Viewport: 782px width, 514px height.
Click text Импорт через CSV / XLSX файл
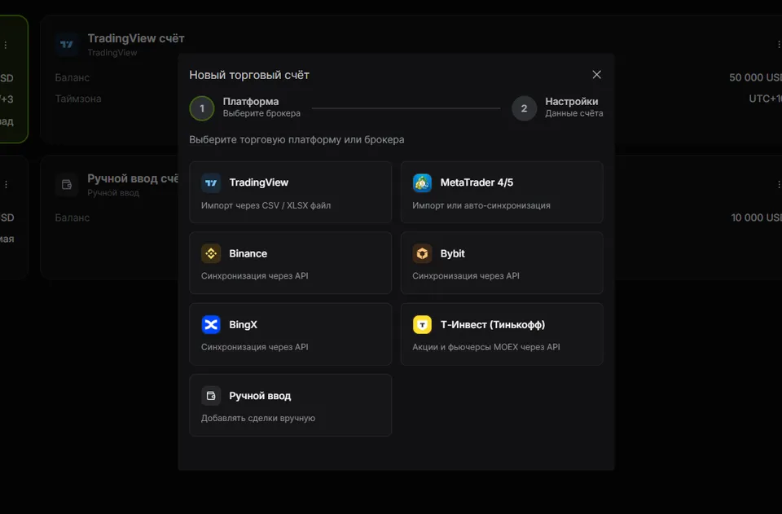266,205
